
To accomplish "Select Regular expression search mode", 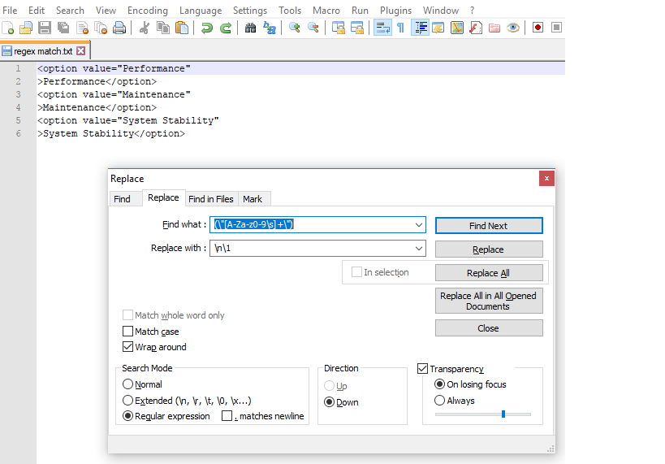I will [127, 416].
